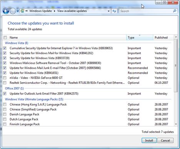
Task: Minimize the Windows Update window
Action: coord(158,2)
